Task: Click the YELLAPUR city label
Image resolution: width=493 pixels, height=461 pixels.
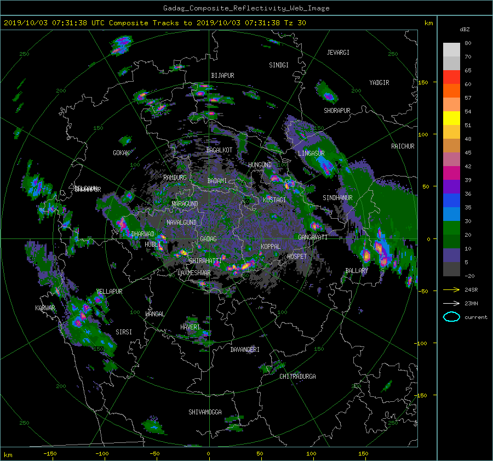Action: coord(109,292)
